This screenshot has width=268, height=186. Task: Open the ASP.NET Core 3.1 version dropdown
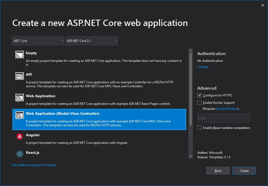click(92, 41)
